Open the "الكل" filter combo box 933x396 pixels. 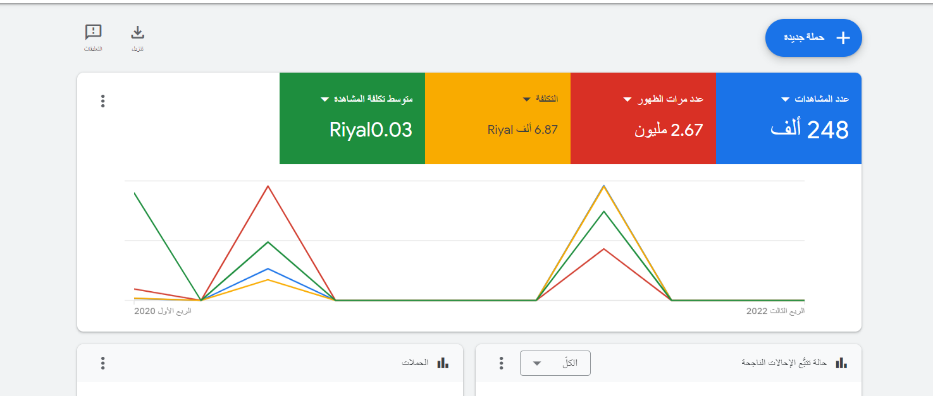(x=555, y=363)
